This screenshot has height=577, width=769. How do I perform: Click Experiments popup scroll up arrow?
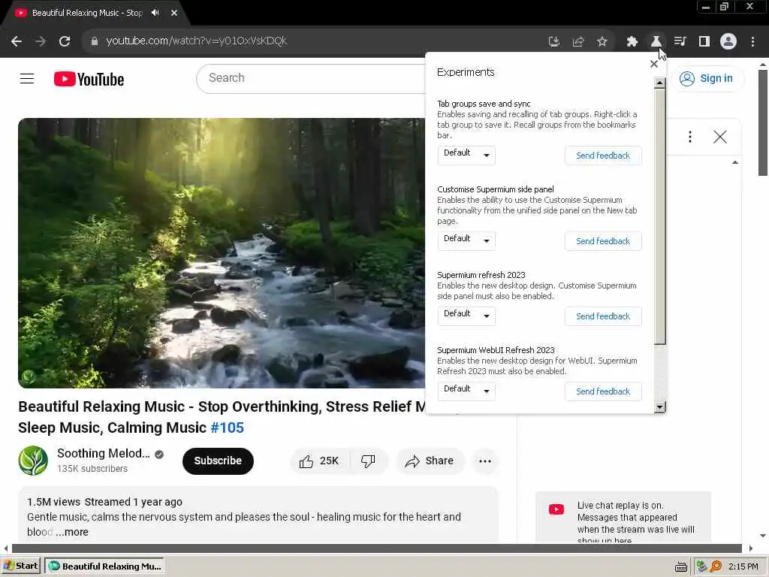pos(659,83)
